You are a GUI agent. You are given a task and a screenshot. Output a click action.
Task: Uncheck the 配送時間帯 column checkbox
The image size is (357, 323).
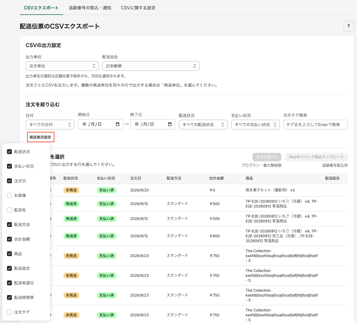pos(9,297)
